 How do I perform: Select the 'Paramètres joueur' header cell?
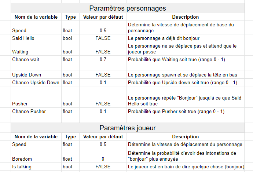pos(128,128)
